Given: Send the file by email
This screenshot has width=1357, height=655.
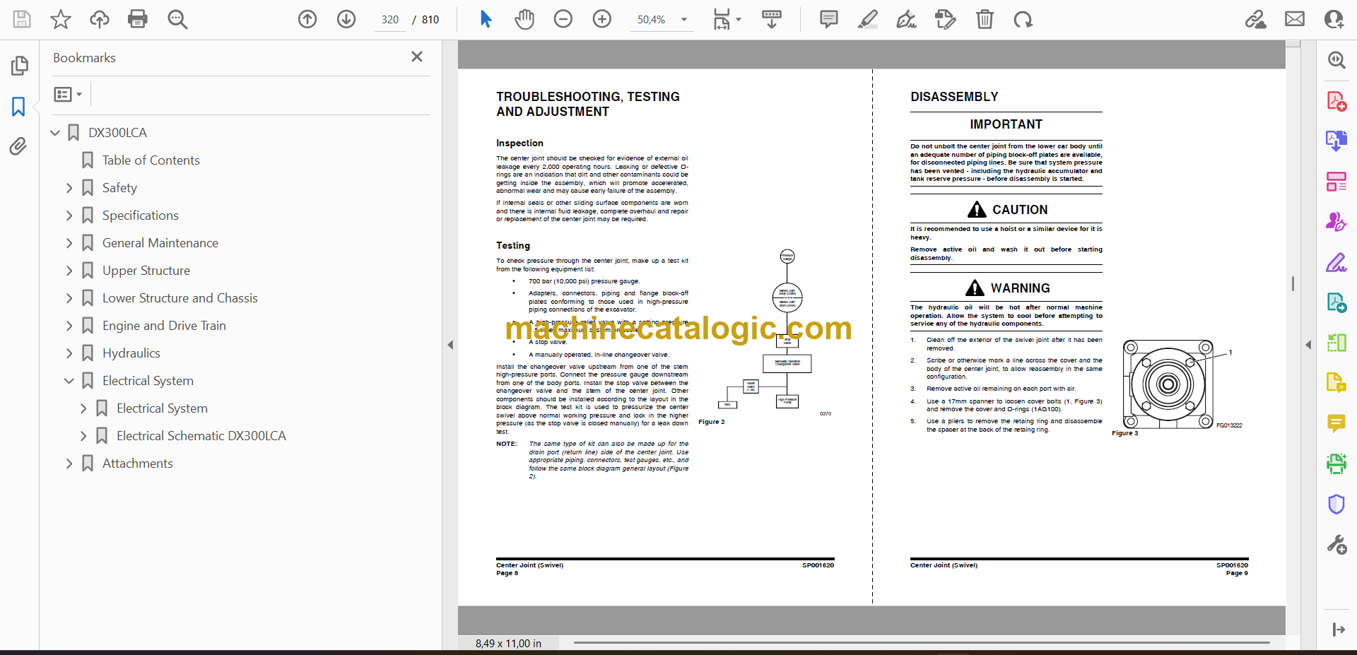Looking at the screenshot, I should [1295, 19].
